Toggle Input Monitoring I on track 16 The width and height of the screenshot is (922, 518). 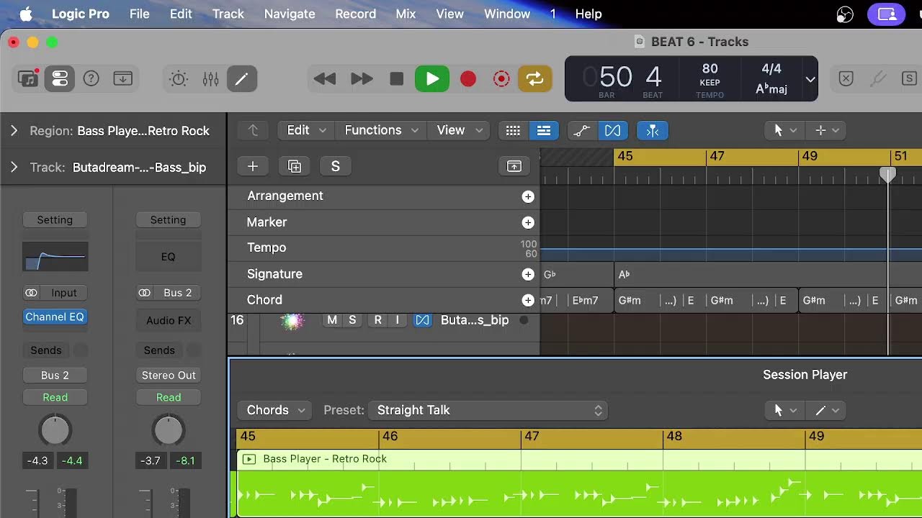397,320
